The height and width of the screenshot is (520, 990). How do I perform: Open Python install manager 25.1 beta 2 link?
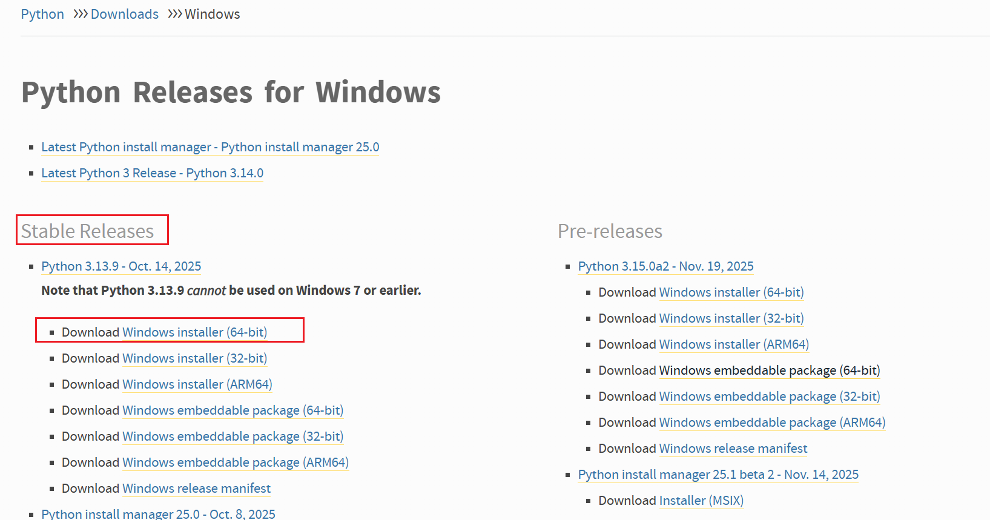click(718, 475)
